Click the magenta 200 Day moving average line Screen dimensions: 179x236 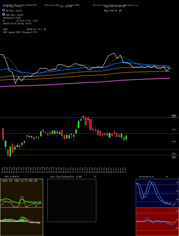pyautogui.click(x=85, y=83)
